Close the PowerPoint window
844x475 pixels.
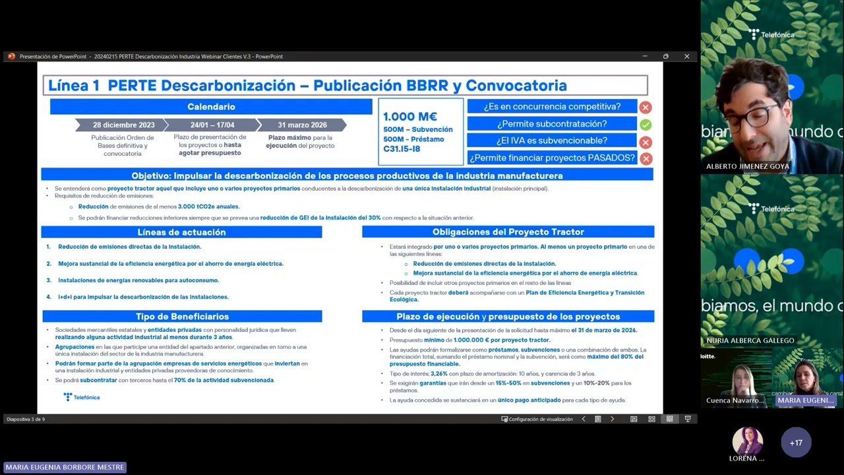point(686,57)
